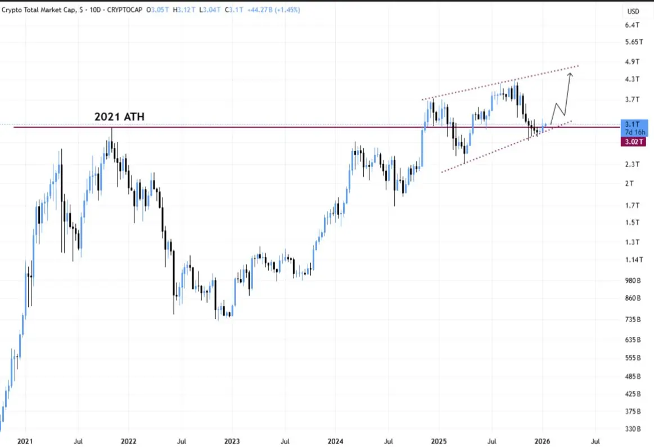Click the 4.3T price axis label
654x447 pixels.
click(632, 79)
